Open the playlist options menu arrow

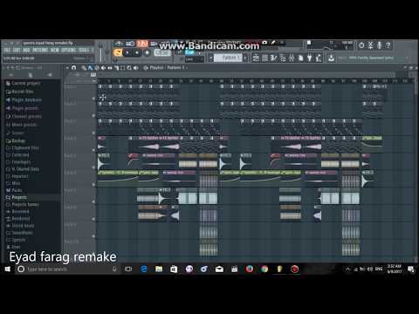(67, 68)
